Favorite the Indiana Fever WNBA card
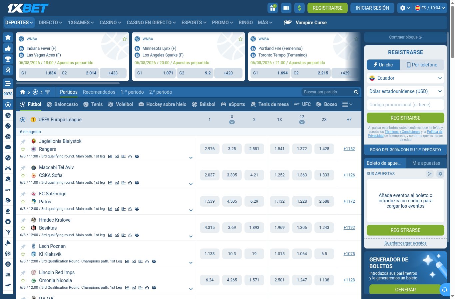 (x=125, y=39)
